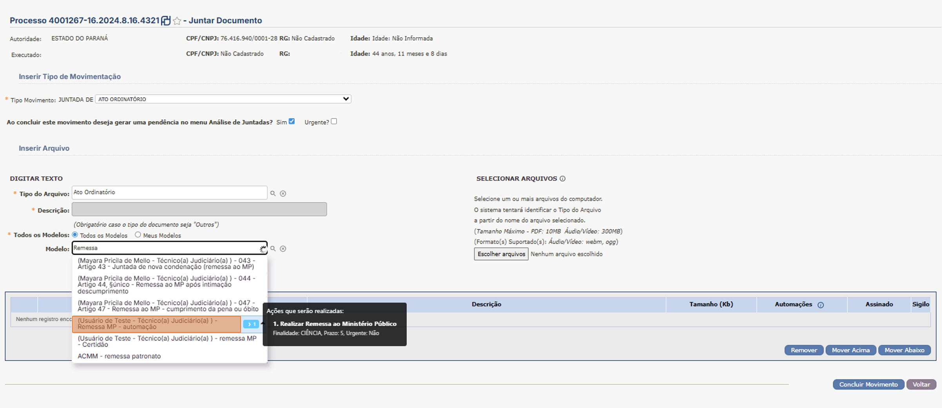Image resolution: width=942 pixels, height=408 pixels.
Task: Click ESTADO DO PARANÁ authority name
Action: coord(80,38)
